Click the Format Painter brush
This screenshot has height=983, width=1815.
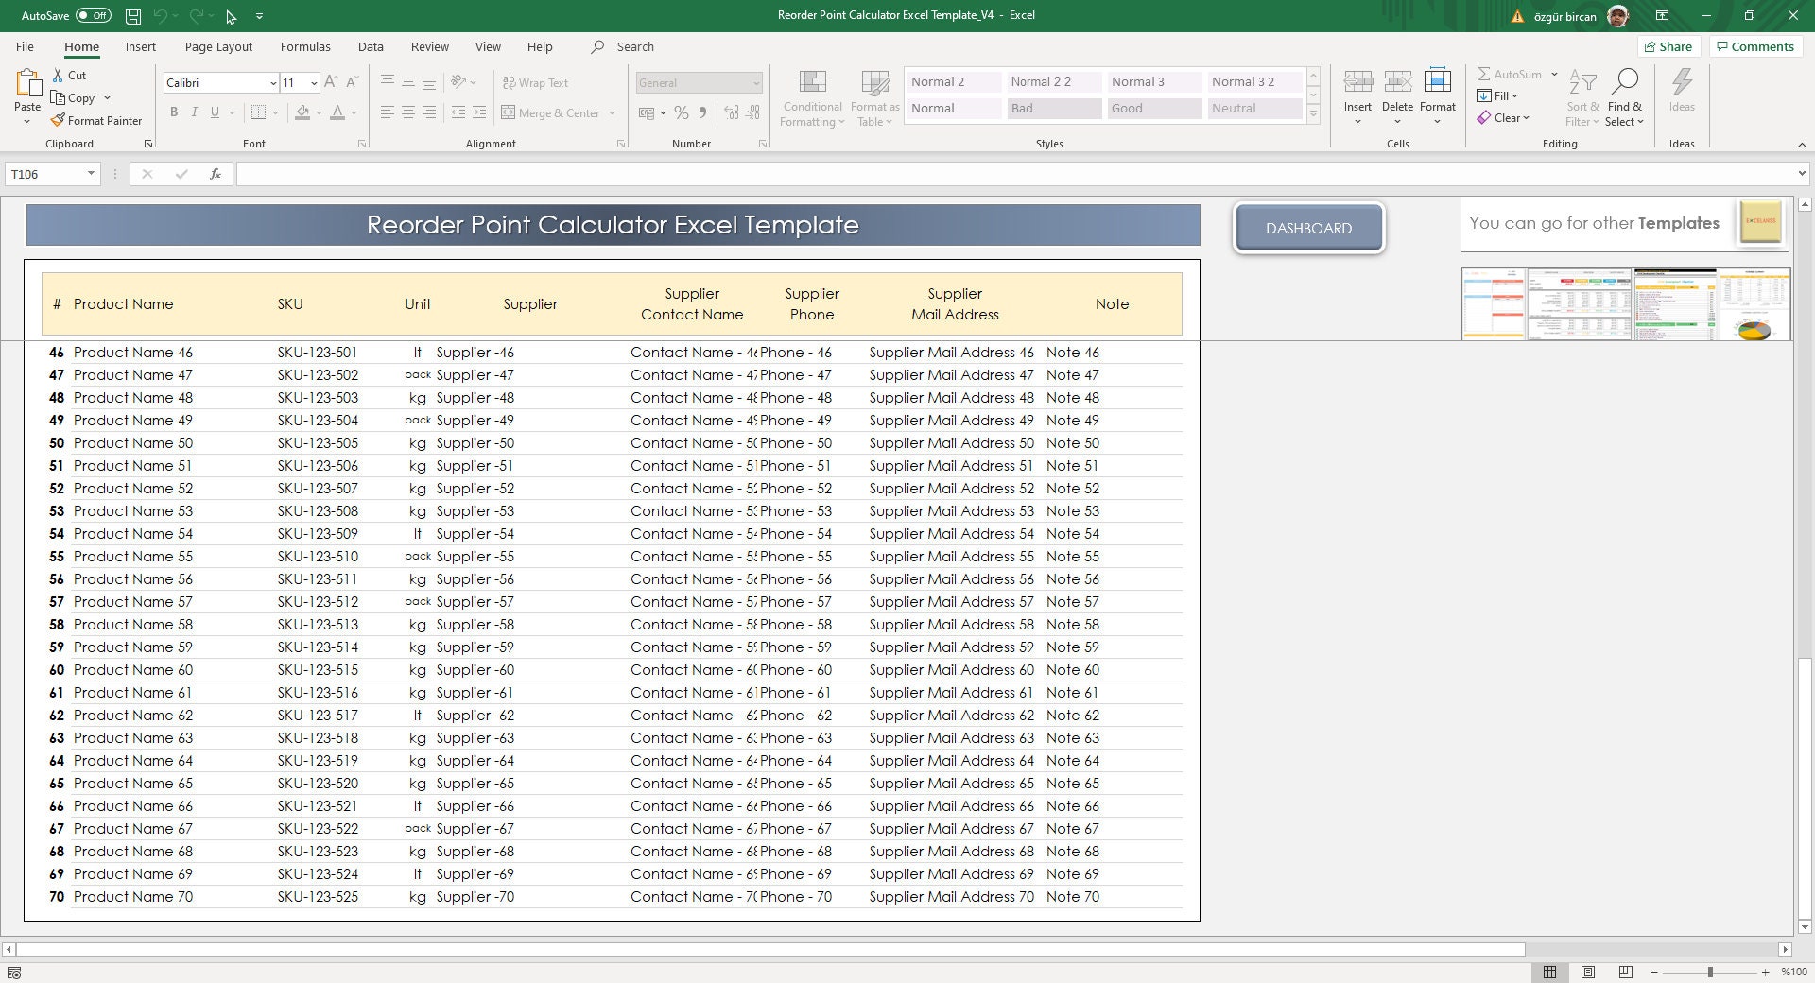point(58,120)
